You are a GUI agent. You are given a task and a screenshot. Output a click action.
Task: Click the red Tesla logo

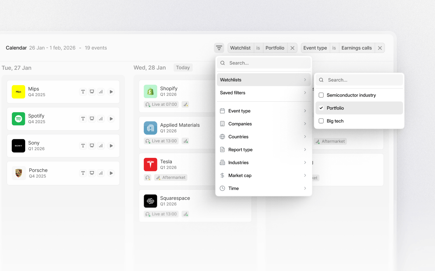pyautogui.click(x=150, y=165)
